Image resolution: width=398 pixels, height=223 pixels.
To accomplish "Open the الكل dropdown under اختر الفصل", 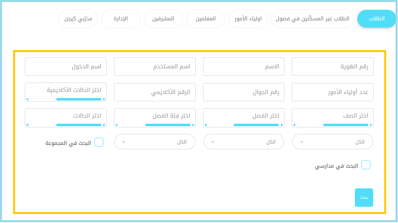I will coord(243,142).
